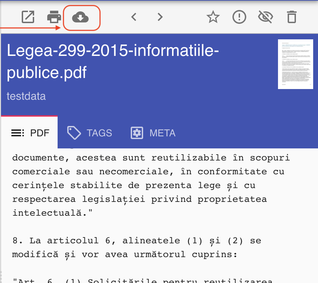Click paragraph starting "8. La articolul 6"
This screenshot has width=318, height=283.
point(137,247)
